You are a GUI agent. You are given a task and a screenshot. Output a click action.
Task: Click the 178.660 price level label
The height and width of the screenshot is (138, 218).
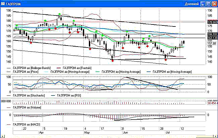(x=212, y=22)
